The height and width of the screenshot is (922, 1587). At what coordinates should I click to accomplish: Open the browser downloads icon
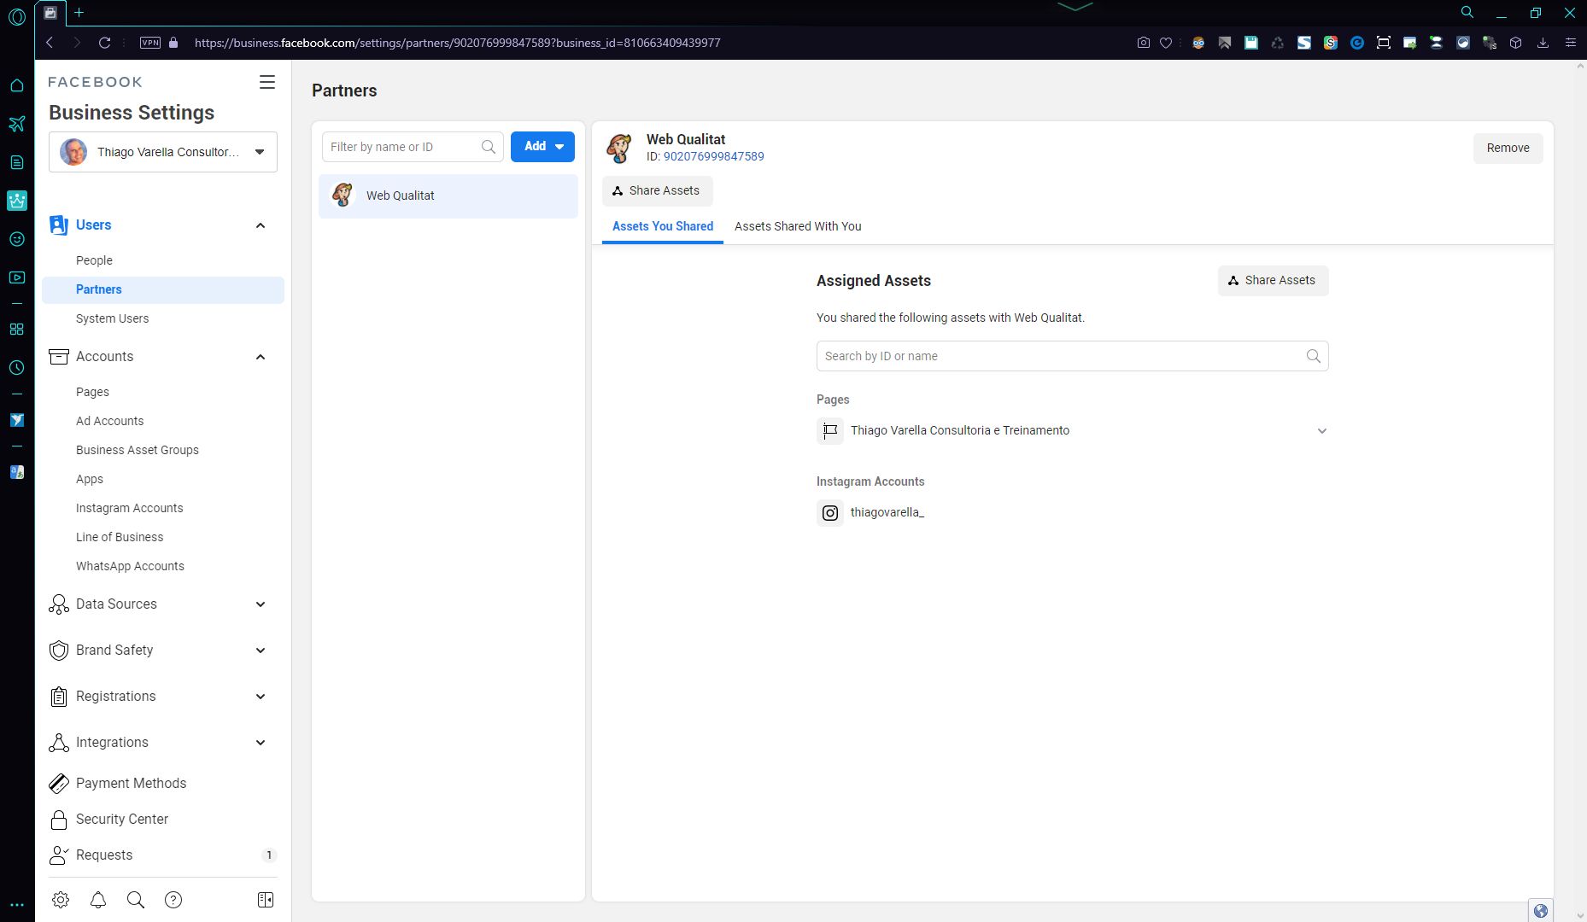click(1543, 43)
